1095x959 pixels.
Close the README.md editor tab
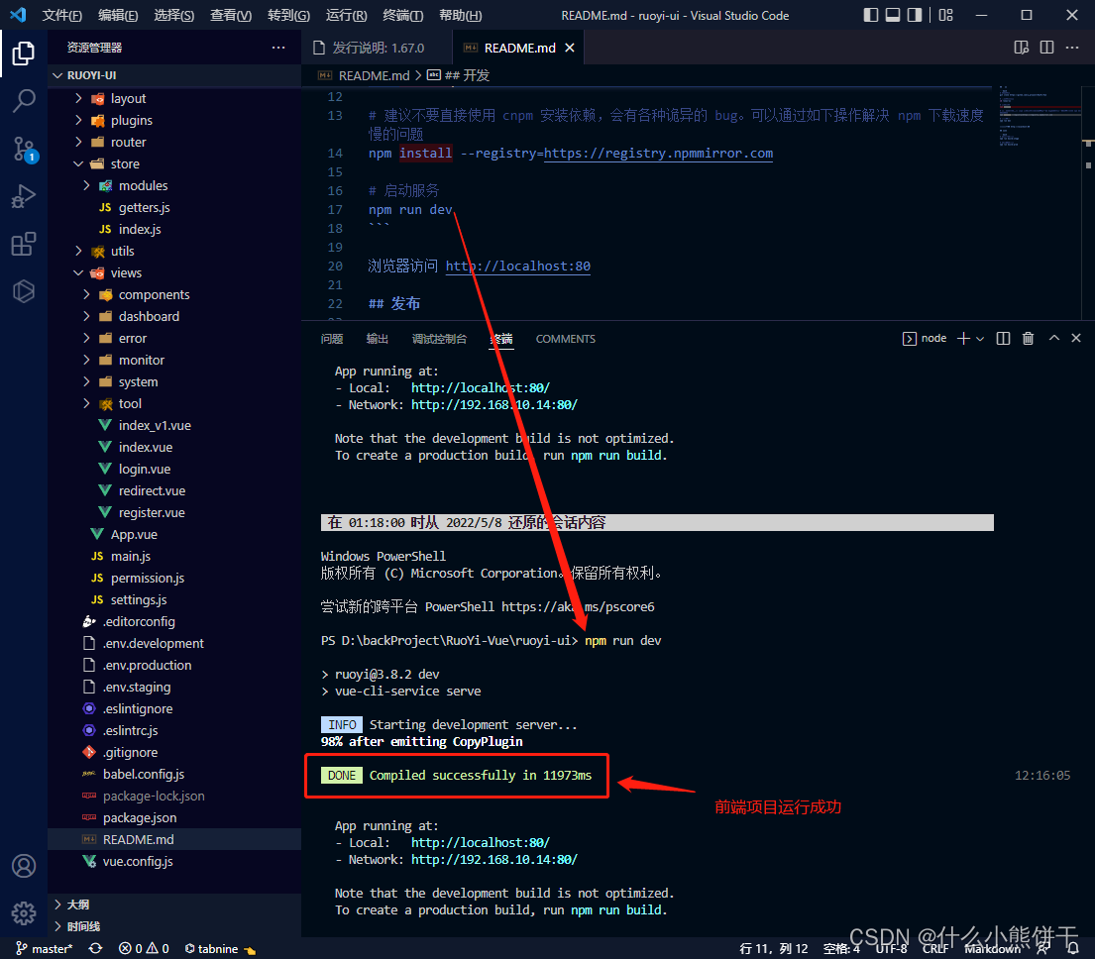[x=570, y=48]
